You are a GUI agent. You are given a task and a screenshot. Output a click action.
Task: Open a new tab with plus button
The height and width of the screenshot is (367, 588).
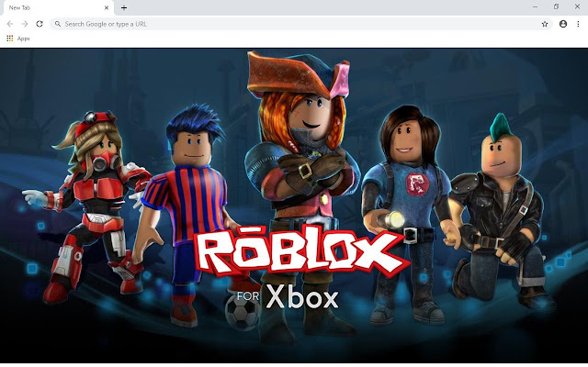coord(124,7)
